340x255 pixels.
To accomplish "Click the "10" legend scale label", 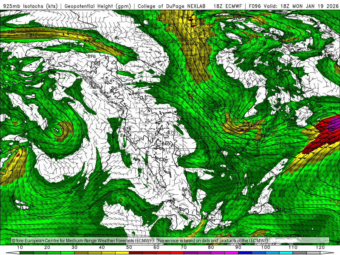I will 20,247.
